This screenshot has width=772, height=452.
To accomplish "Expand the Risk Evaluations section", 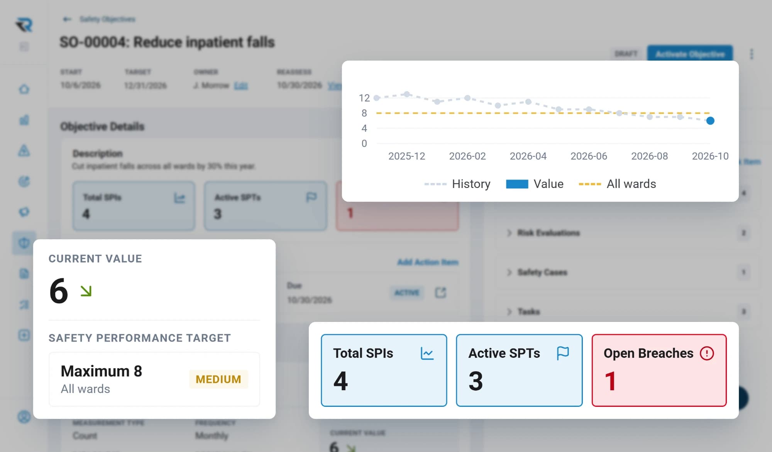I will tap(627, 233).
